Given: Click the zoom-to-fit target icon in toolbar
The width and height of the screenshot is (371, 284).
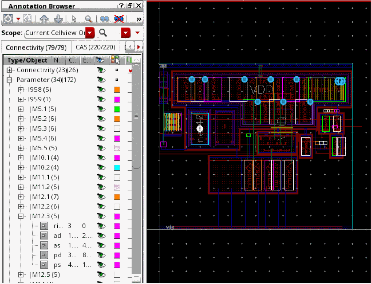Looking at the screenshot, I should tap(8, 19).
